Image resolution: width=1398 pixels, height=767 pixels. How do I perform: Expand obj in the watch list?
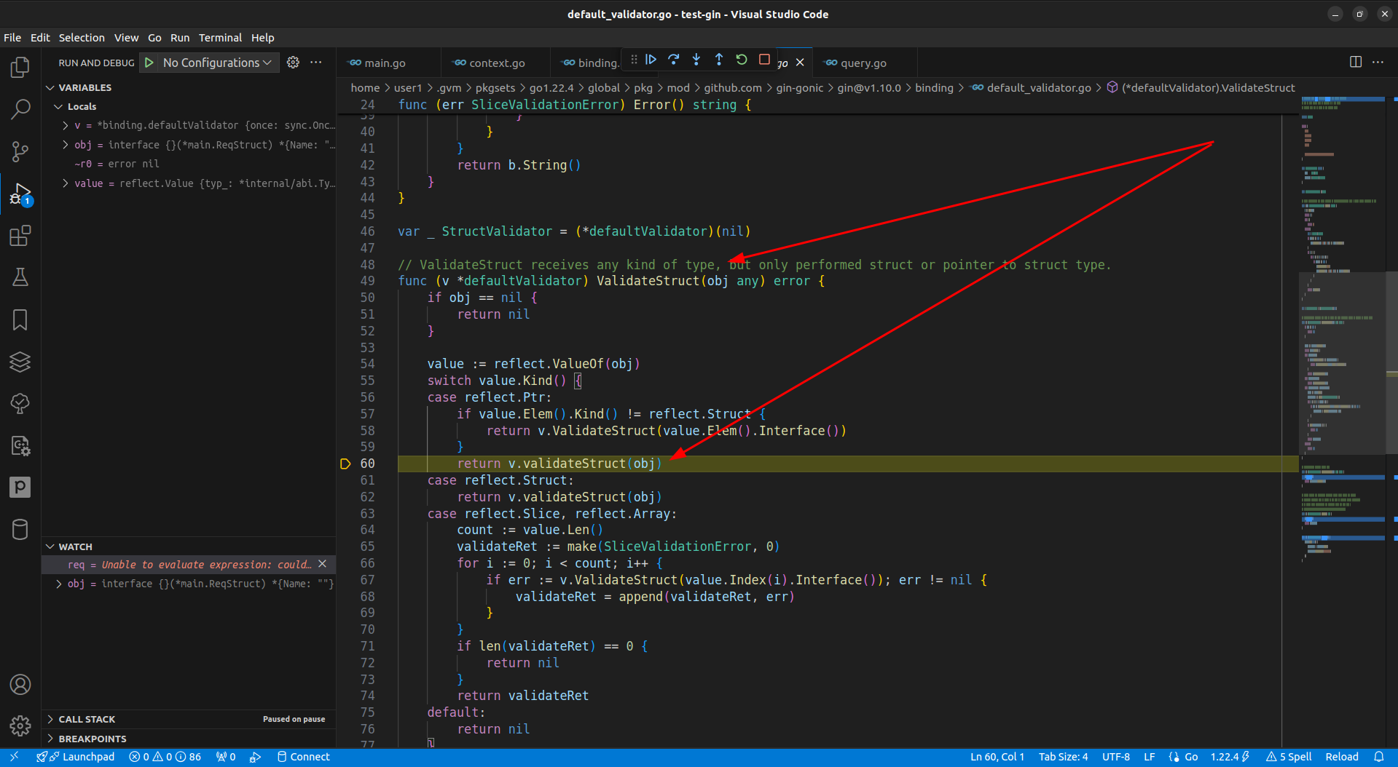[x=58, y=584]
